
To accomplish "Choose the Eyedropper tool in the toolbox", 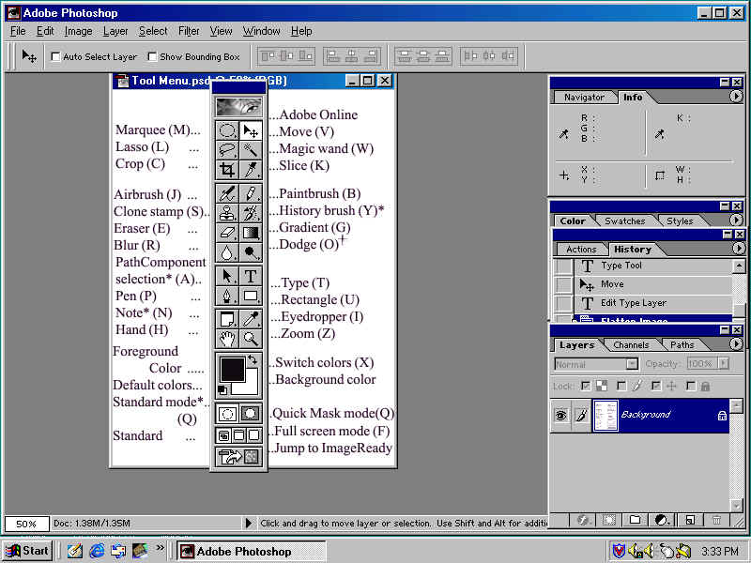I will 251,319.
